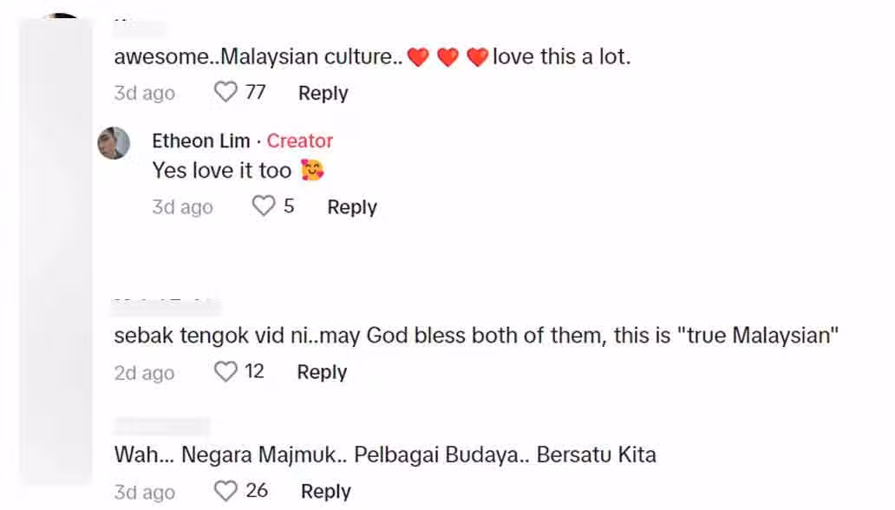This screenshot has height=510, width=895.
Task: Click the hugging face emoji in Etheon's reply
Action: pos(312,170)
